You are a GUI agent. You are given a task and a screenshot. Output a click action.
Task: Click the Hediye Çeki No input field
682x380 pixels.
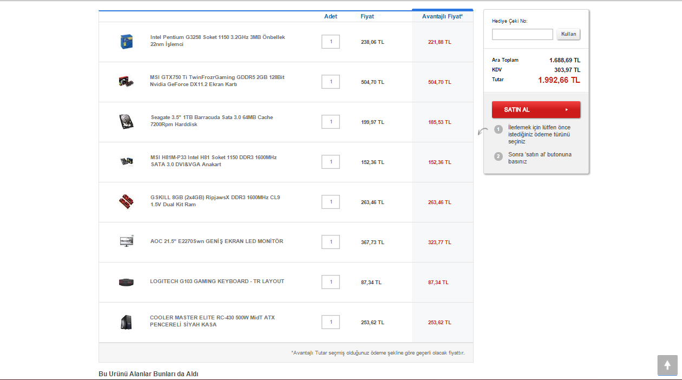(x=522, y=34)
